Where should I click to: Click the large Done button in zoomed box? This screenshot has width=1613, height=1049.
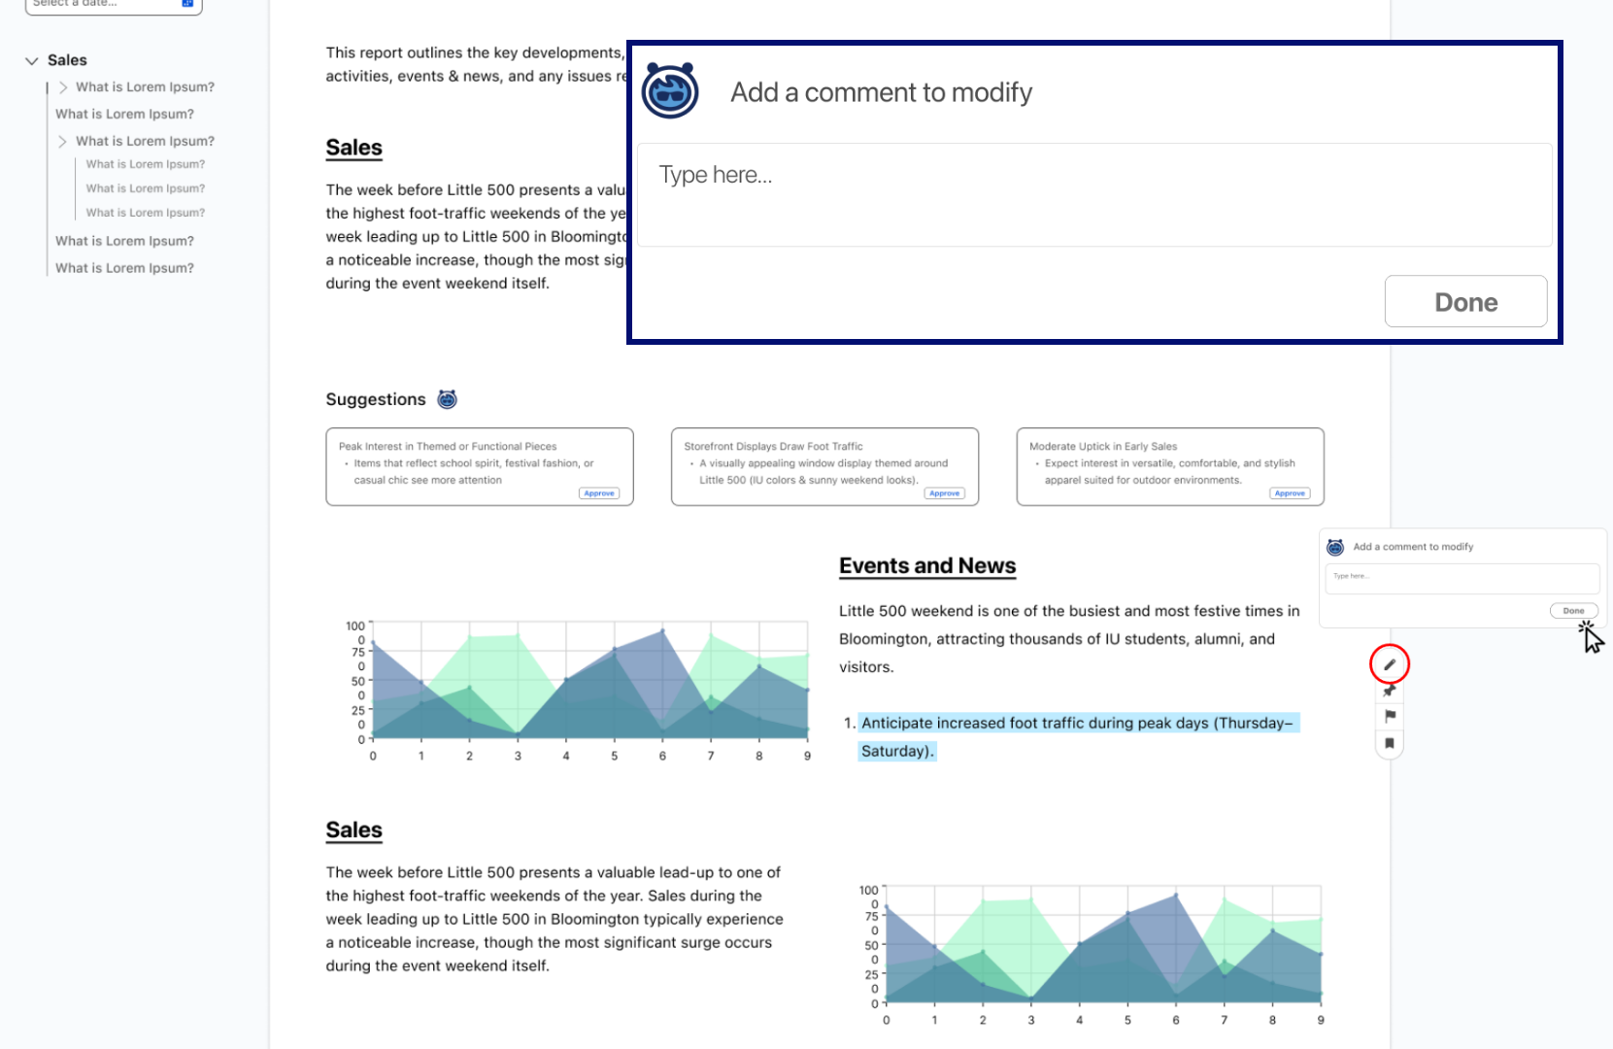[x=1465, y=302]
